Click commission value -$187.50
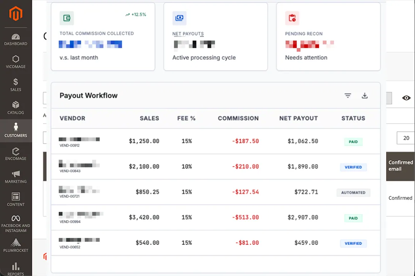415x276 pixels. coord(245,141)
